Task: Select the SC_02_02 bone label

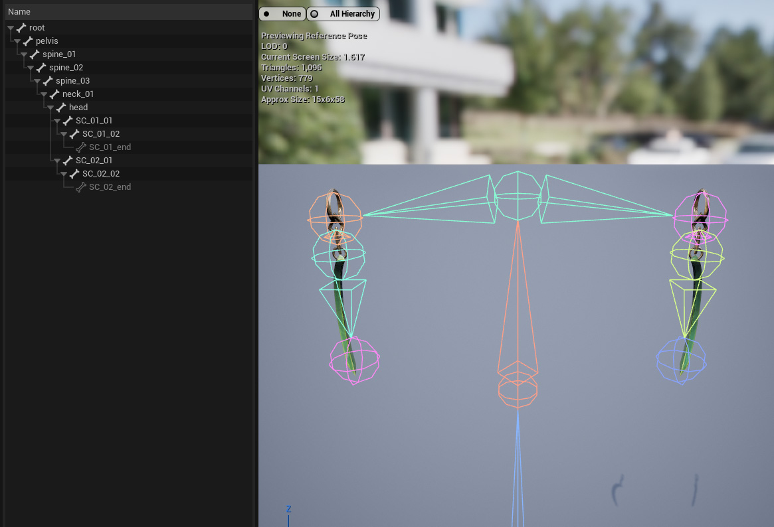Action: (x=101, y=174)
